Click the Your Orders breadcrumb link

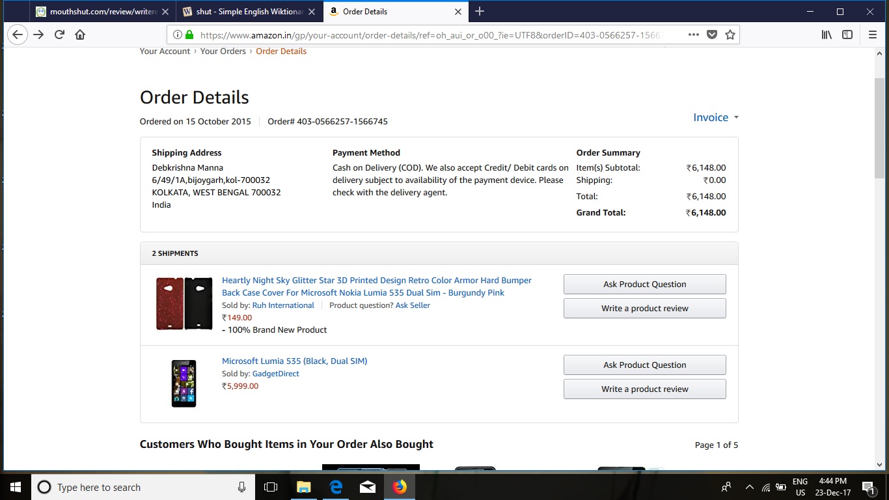point(223,51)
